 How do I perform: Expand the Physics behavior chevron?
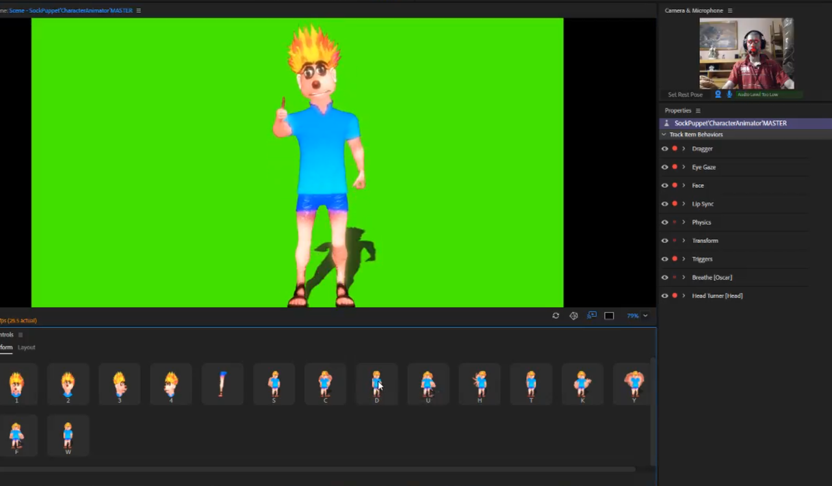(684, 223)
